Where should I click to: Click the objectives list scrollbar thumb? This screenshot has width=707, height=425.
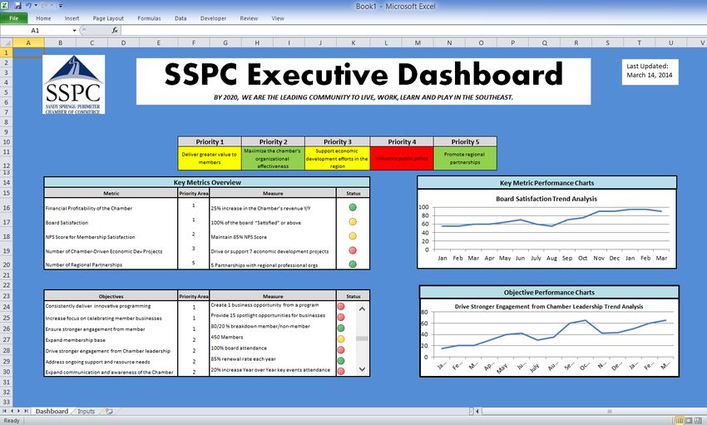(362, 339)
